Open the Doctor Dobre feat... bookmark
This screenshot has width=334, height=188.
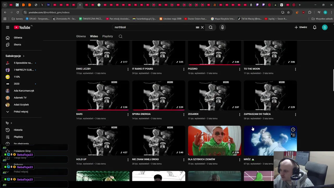tap(195, 19)
